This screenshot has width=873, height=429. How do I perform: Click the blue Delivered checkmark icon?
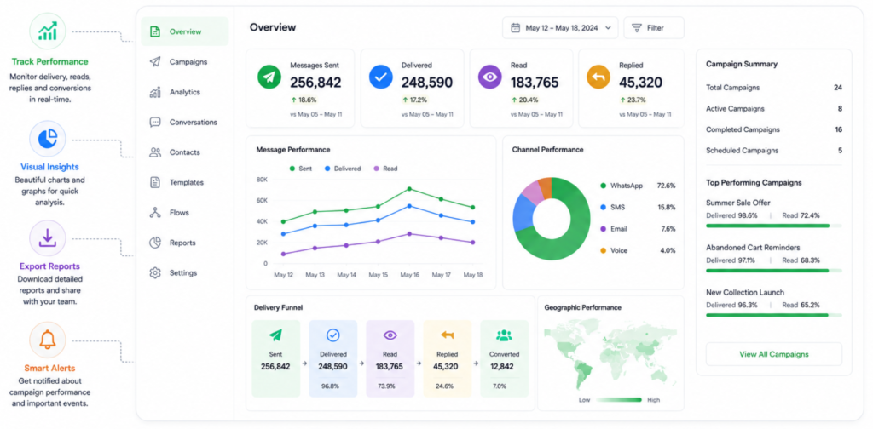[x=381, y=77]
